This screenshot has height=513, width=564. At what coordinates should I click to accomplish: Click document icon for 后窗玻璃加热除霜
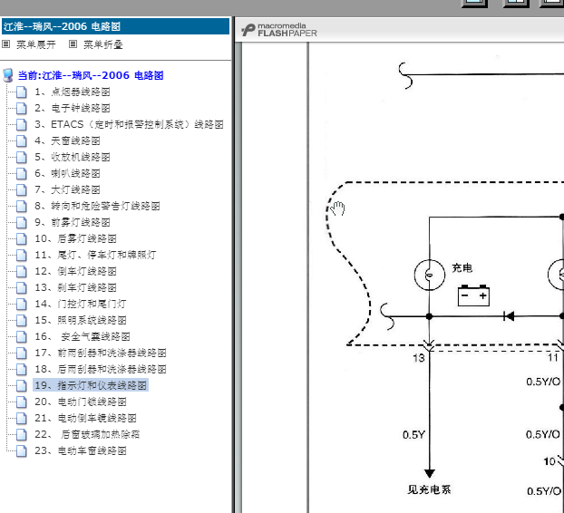click(22, 435)
